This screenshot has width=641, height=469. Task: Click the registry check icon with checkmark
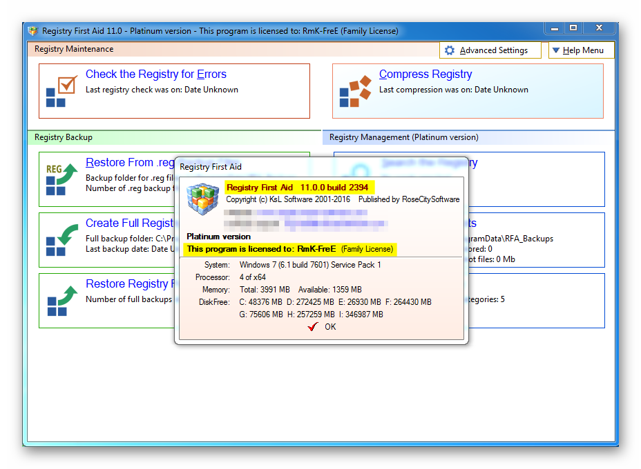pyautogui.click(x=61, y=92)
